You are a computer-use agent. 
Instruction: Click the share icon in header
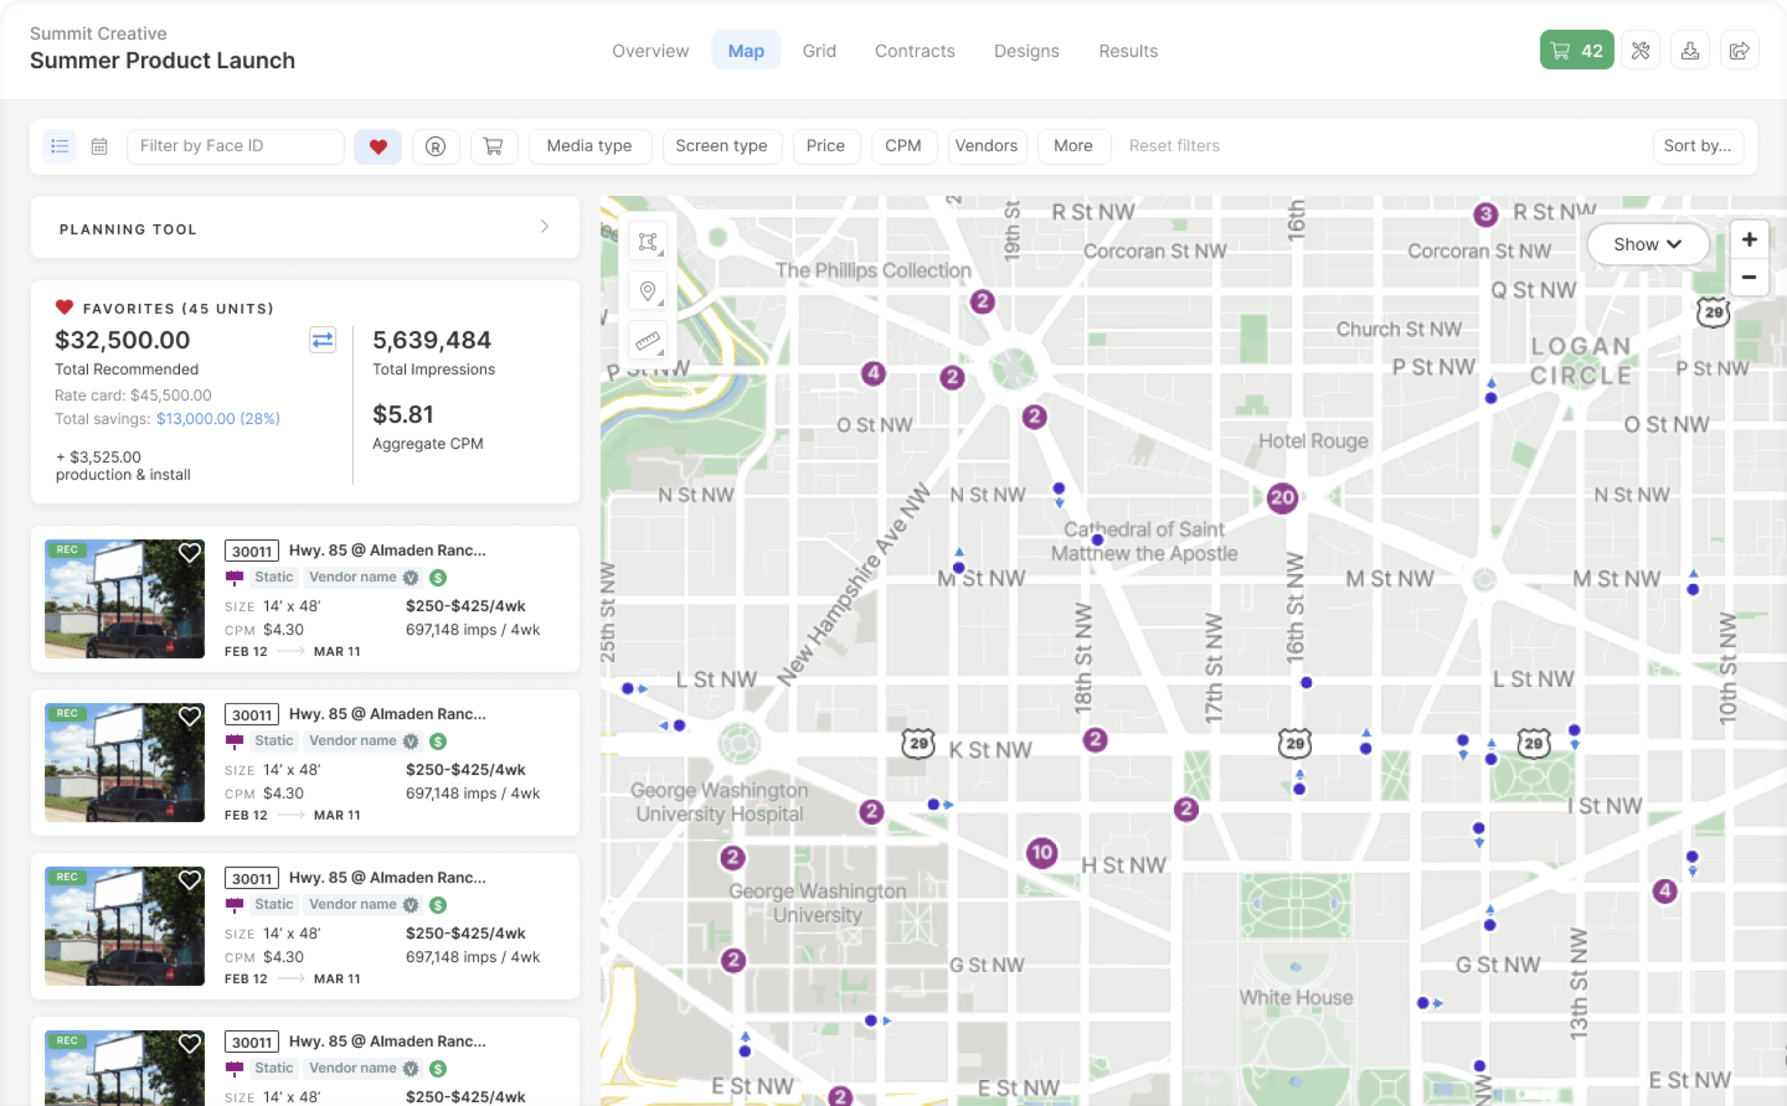(x=1740, y=50)
